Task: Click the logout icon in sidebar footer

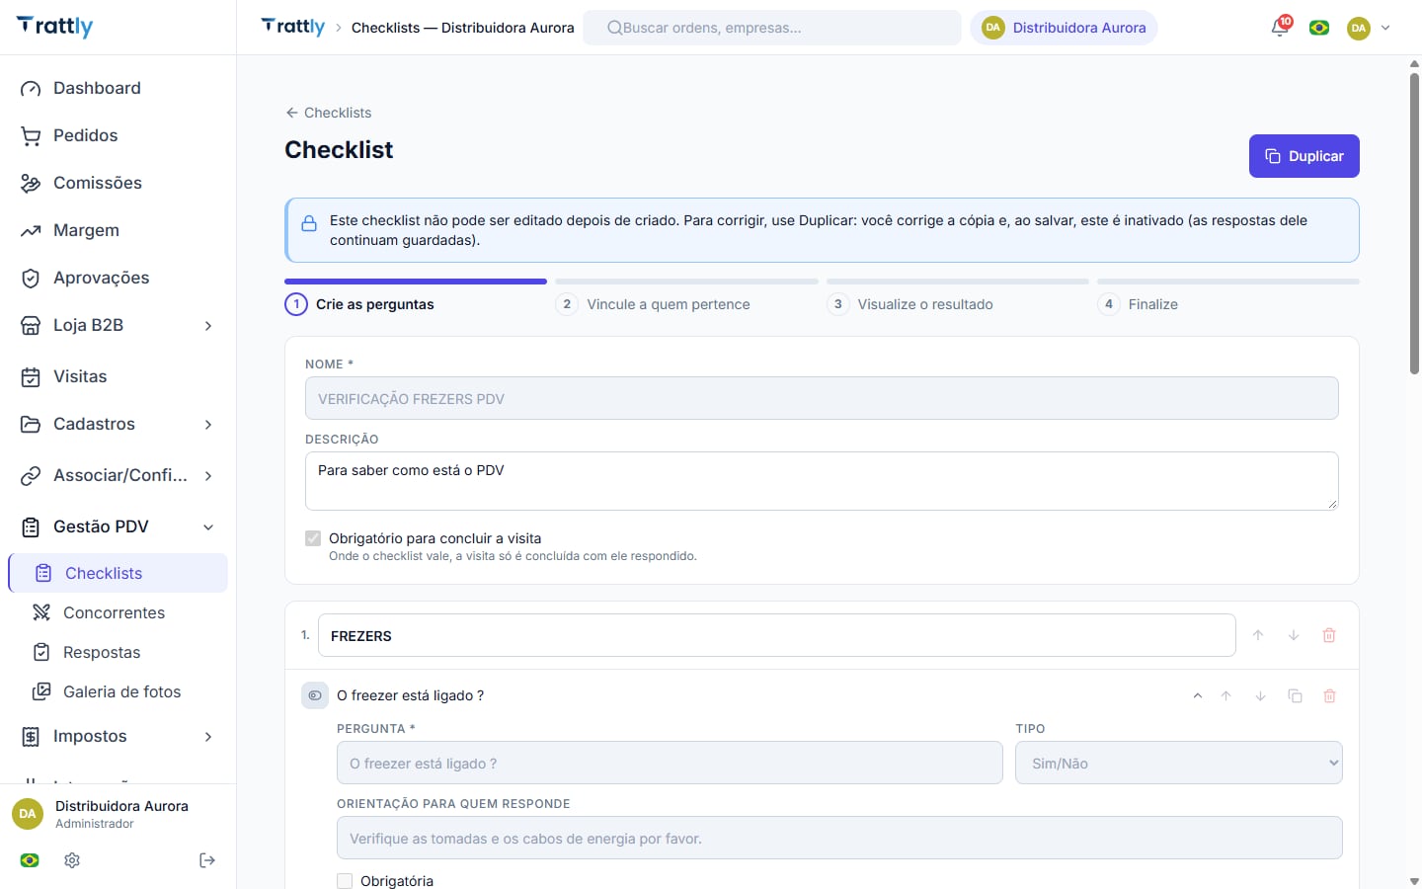Action: tap(207, 860)
